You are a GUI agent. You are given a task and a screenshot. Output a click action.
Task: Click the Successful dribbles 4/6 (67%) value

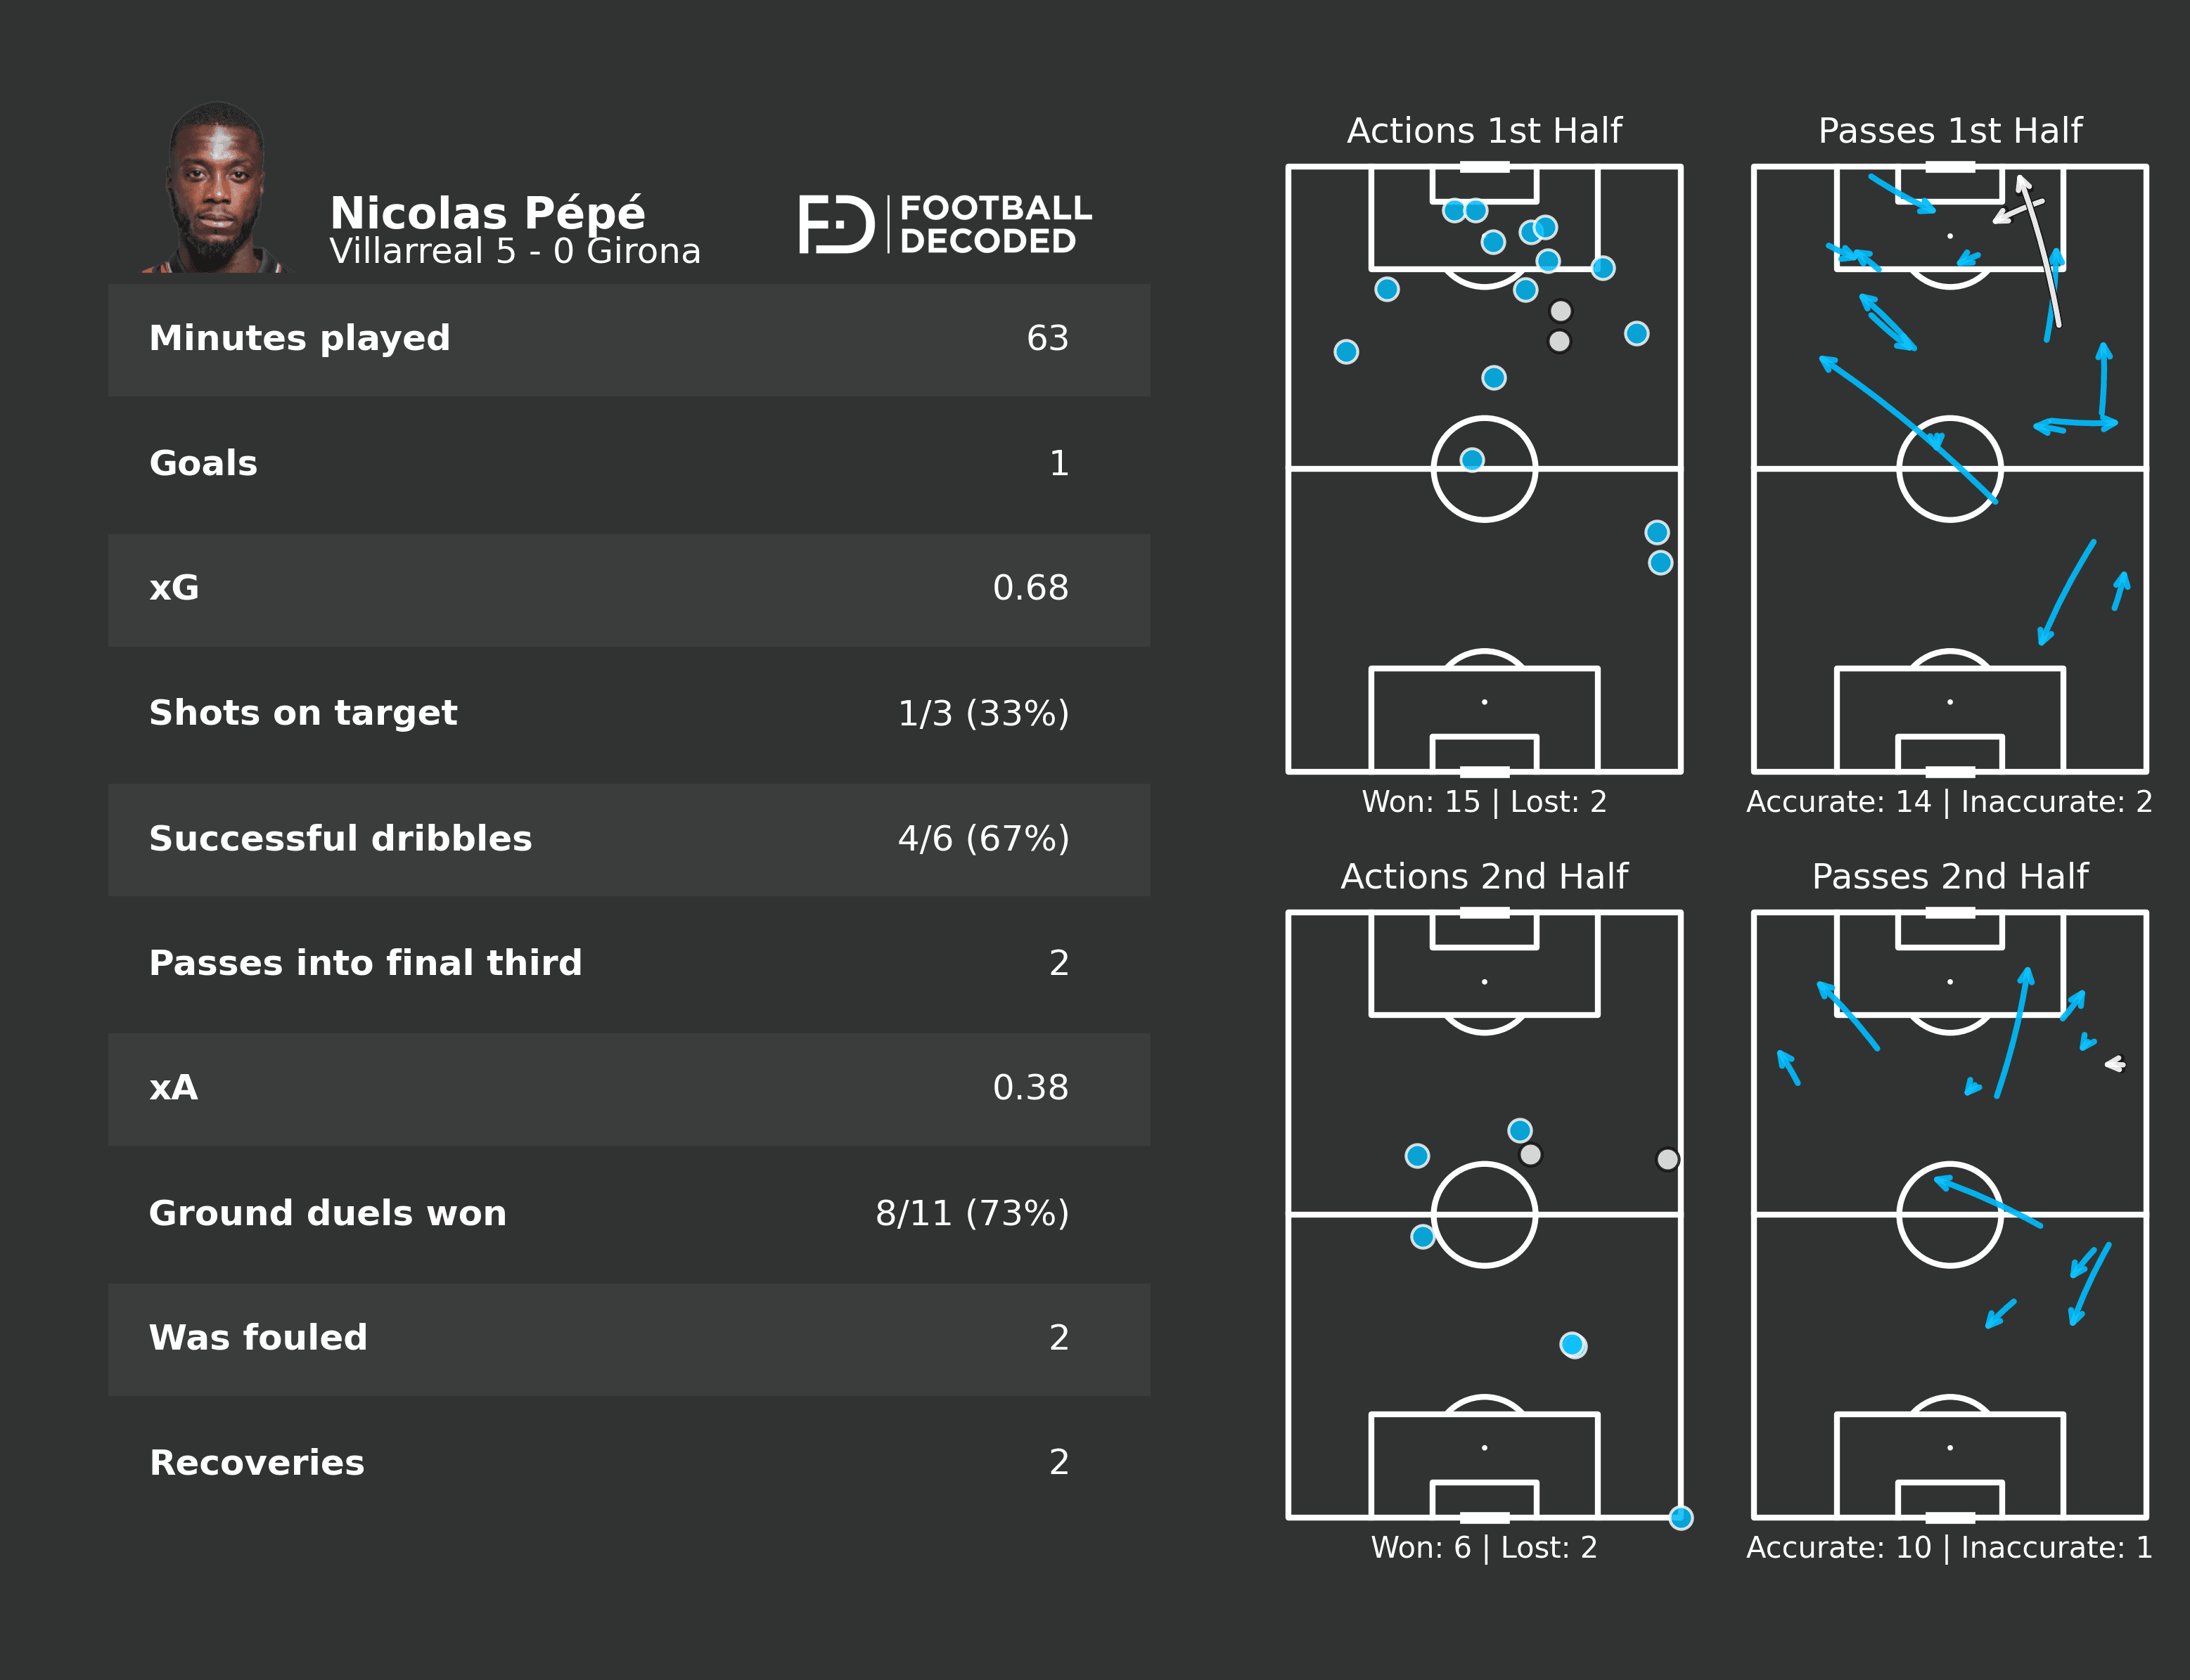point(982,839)
